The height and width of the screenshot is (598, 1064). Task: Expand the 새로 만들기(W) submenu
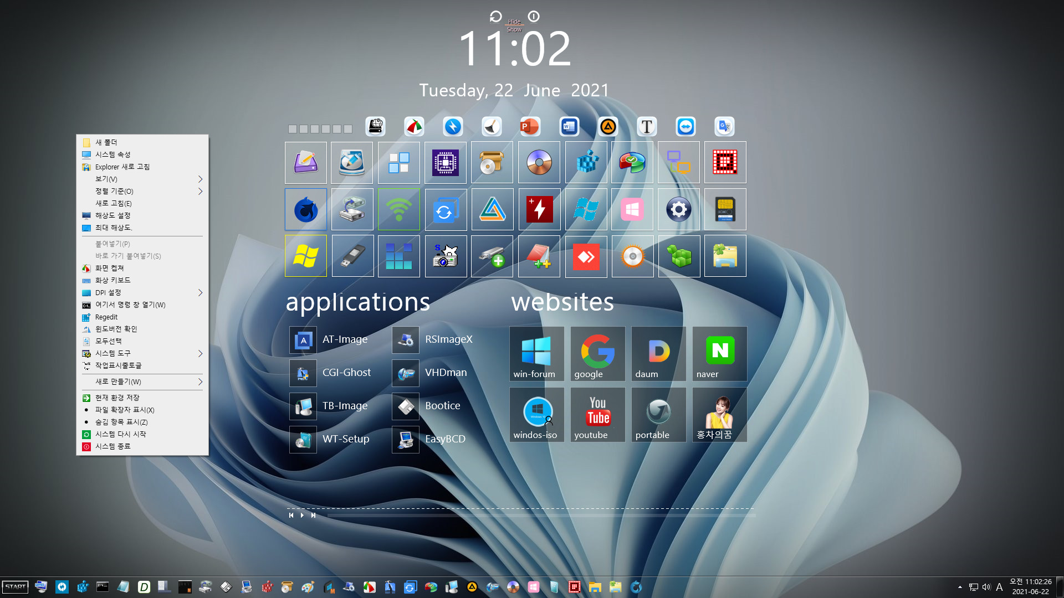pyautogui.click(x=142, y=382)
